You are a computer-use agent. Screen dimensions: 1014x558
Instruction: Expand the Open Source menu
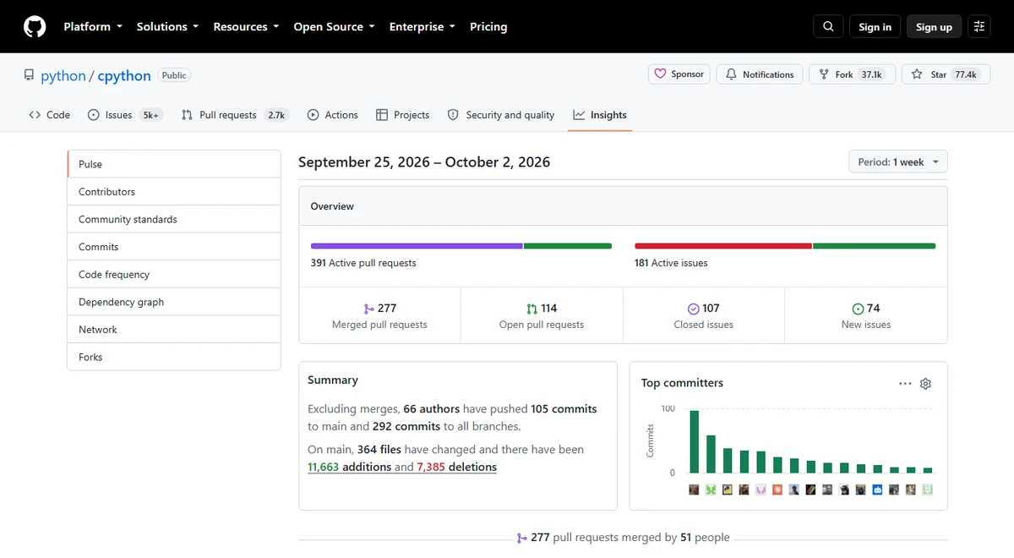[334, 27]
